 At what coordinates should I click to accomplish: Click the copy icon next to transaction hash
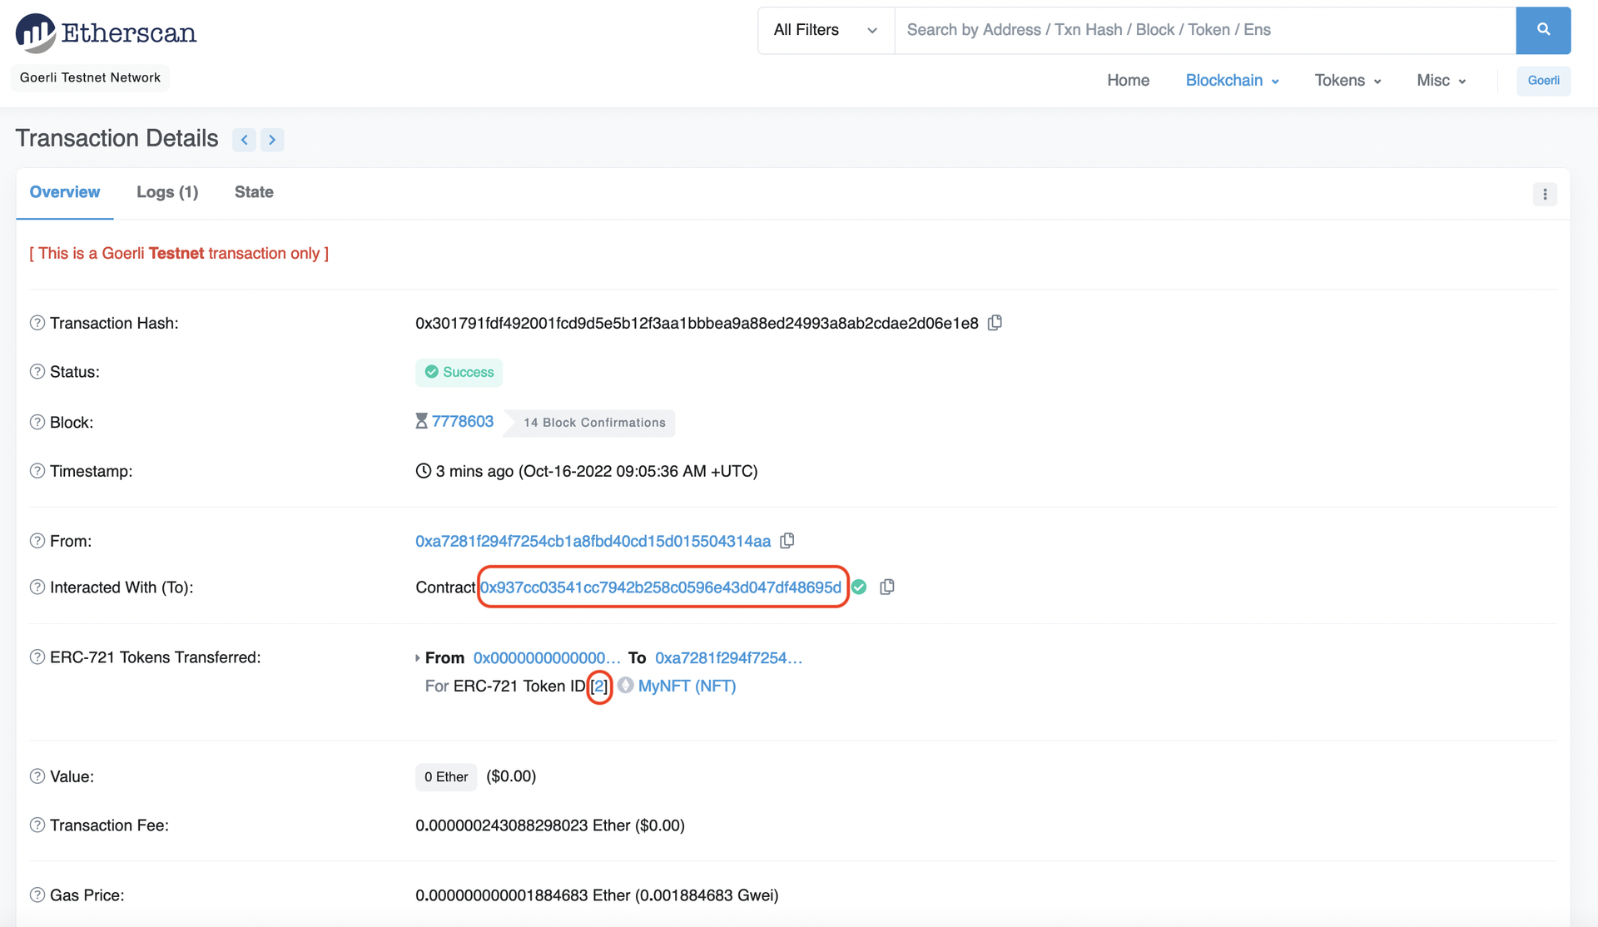(x=993, y=324)
